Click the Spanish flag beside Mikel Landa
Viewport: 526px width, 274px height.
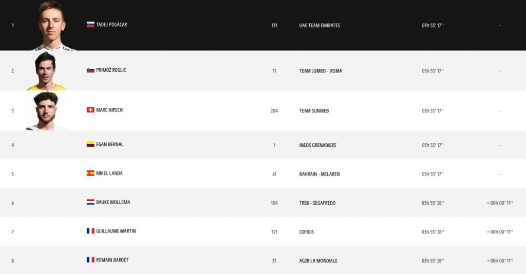coord(90,173)
